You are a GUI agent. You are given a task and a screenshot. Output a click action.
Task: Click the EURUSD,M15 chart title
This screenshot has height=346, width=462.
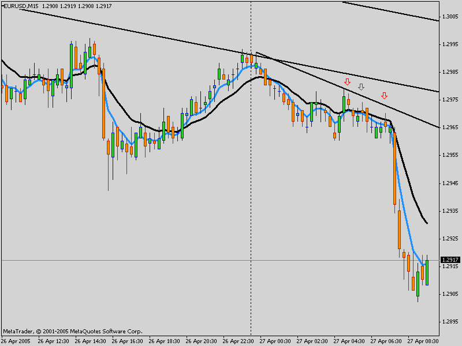click(x=21, y=6)
